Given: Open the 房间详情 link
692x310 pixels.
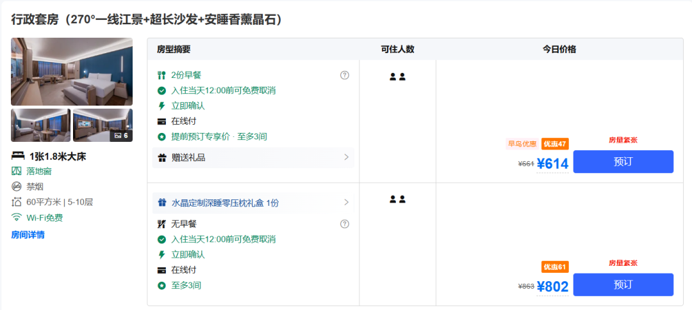Looking at the screenshot, I should click(28, 235).
